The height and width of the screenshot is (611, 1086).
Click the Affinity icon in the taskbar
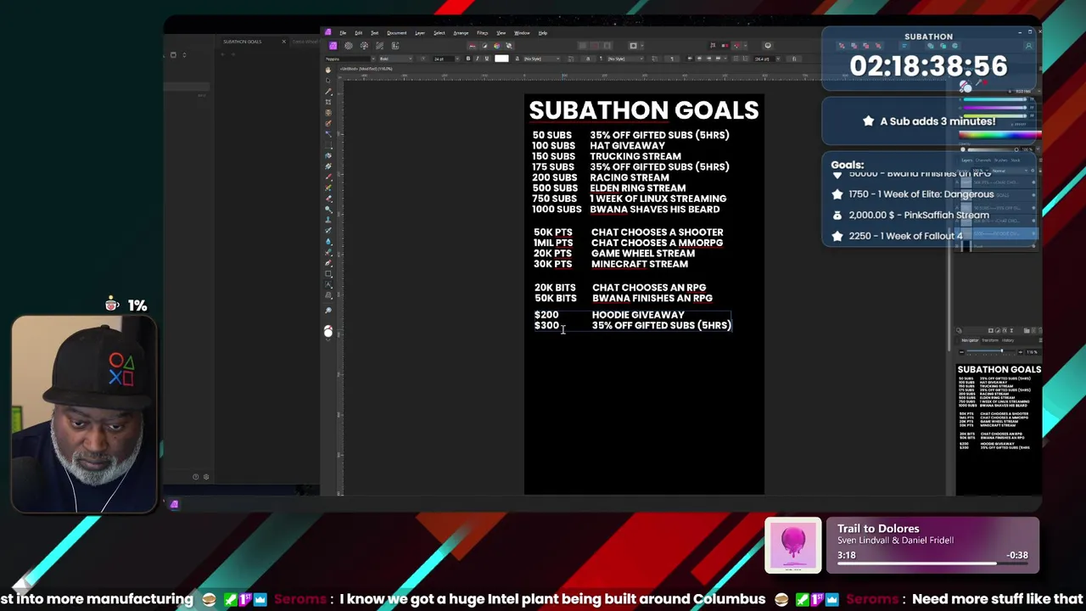click(x=174, y=505)
